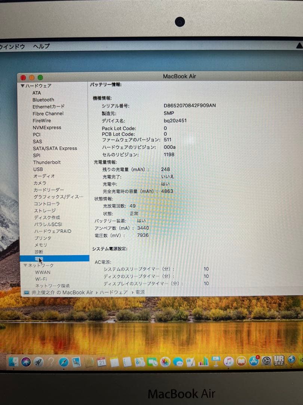The image size is (303, 405).
Task: Open the ウインドウ menu
Action: tap(12, 46)
